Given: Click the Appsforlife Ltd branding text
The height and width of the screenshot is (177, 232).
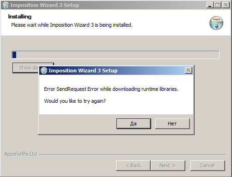Looking at the screenshot, I should pyautogui.click(x=21, y=154).
